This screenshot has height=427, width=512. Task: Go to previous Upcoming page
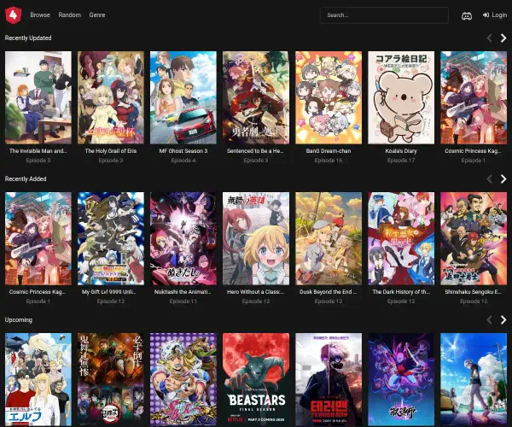pos(490,320)
